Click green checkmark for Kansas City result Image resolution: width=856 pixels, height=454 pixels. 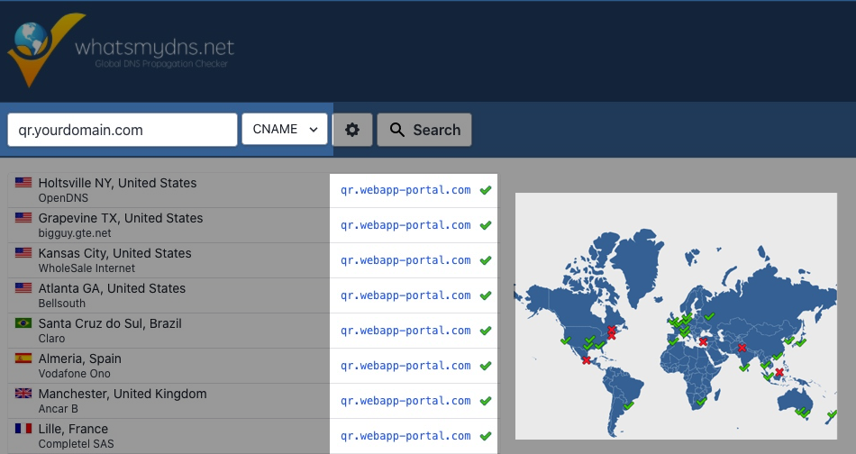tap(486, 260)
